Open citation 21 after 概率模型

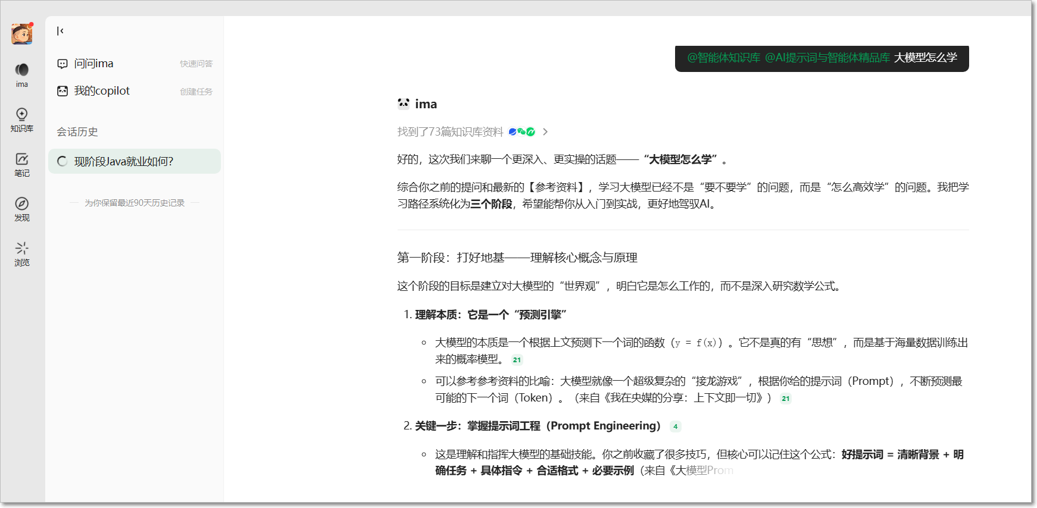pos(517,360)
